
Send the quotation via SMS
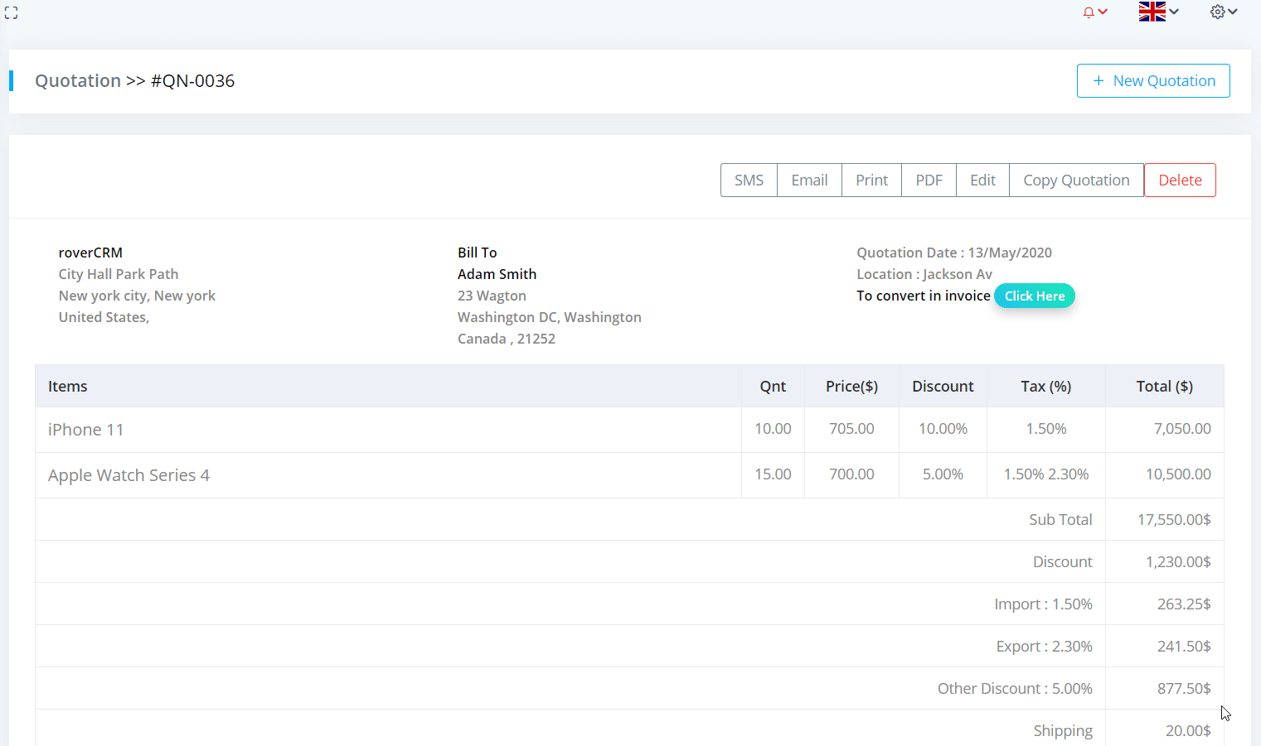click(x=749, y=180)
